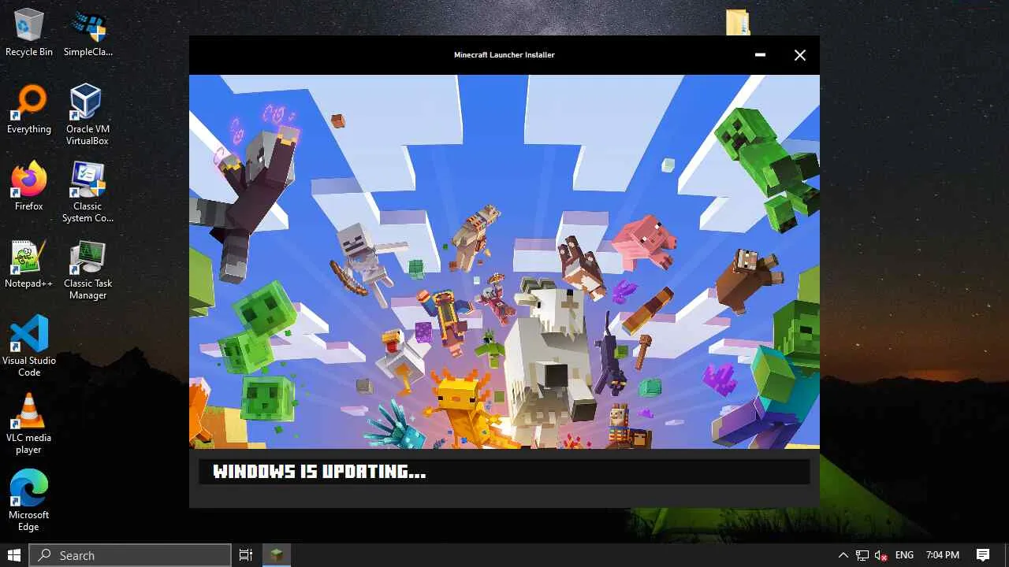The height and width of the screenshot is (567, 1009).
Task: Switch input language via ENG indicator
Action: point(904,555)
